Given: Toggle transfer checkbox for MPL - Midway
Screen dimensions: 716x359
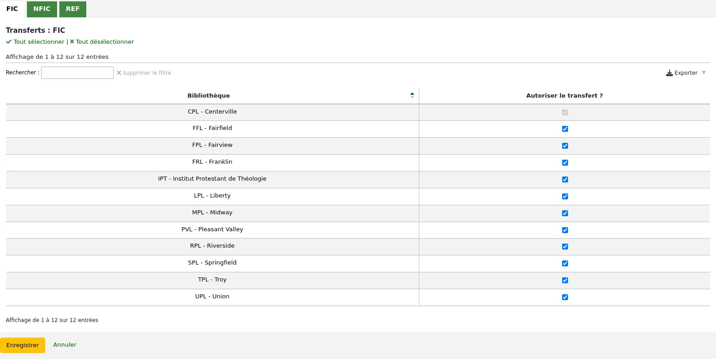Looking at the screenshot, I should click(x=565, y=213).
